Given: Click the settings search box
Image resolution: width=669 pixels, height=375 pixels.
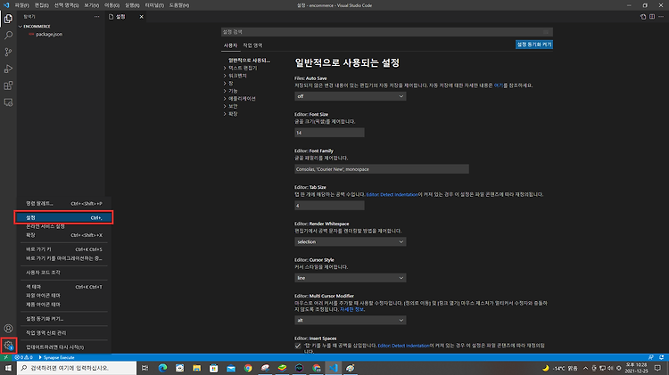Looking at the screenshot, I should [x=387, y=32].
